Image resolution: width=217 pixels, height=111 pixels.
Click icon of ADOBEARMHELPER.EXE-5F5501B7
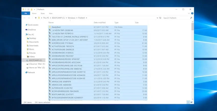pos(50,59)
